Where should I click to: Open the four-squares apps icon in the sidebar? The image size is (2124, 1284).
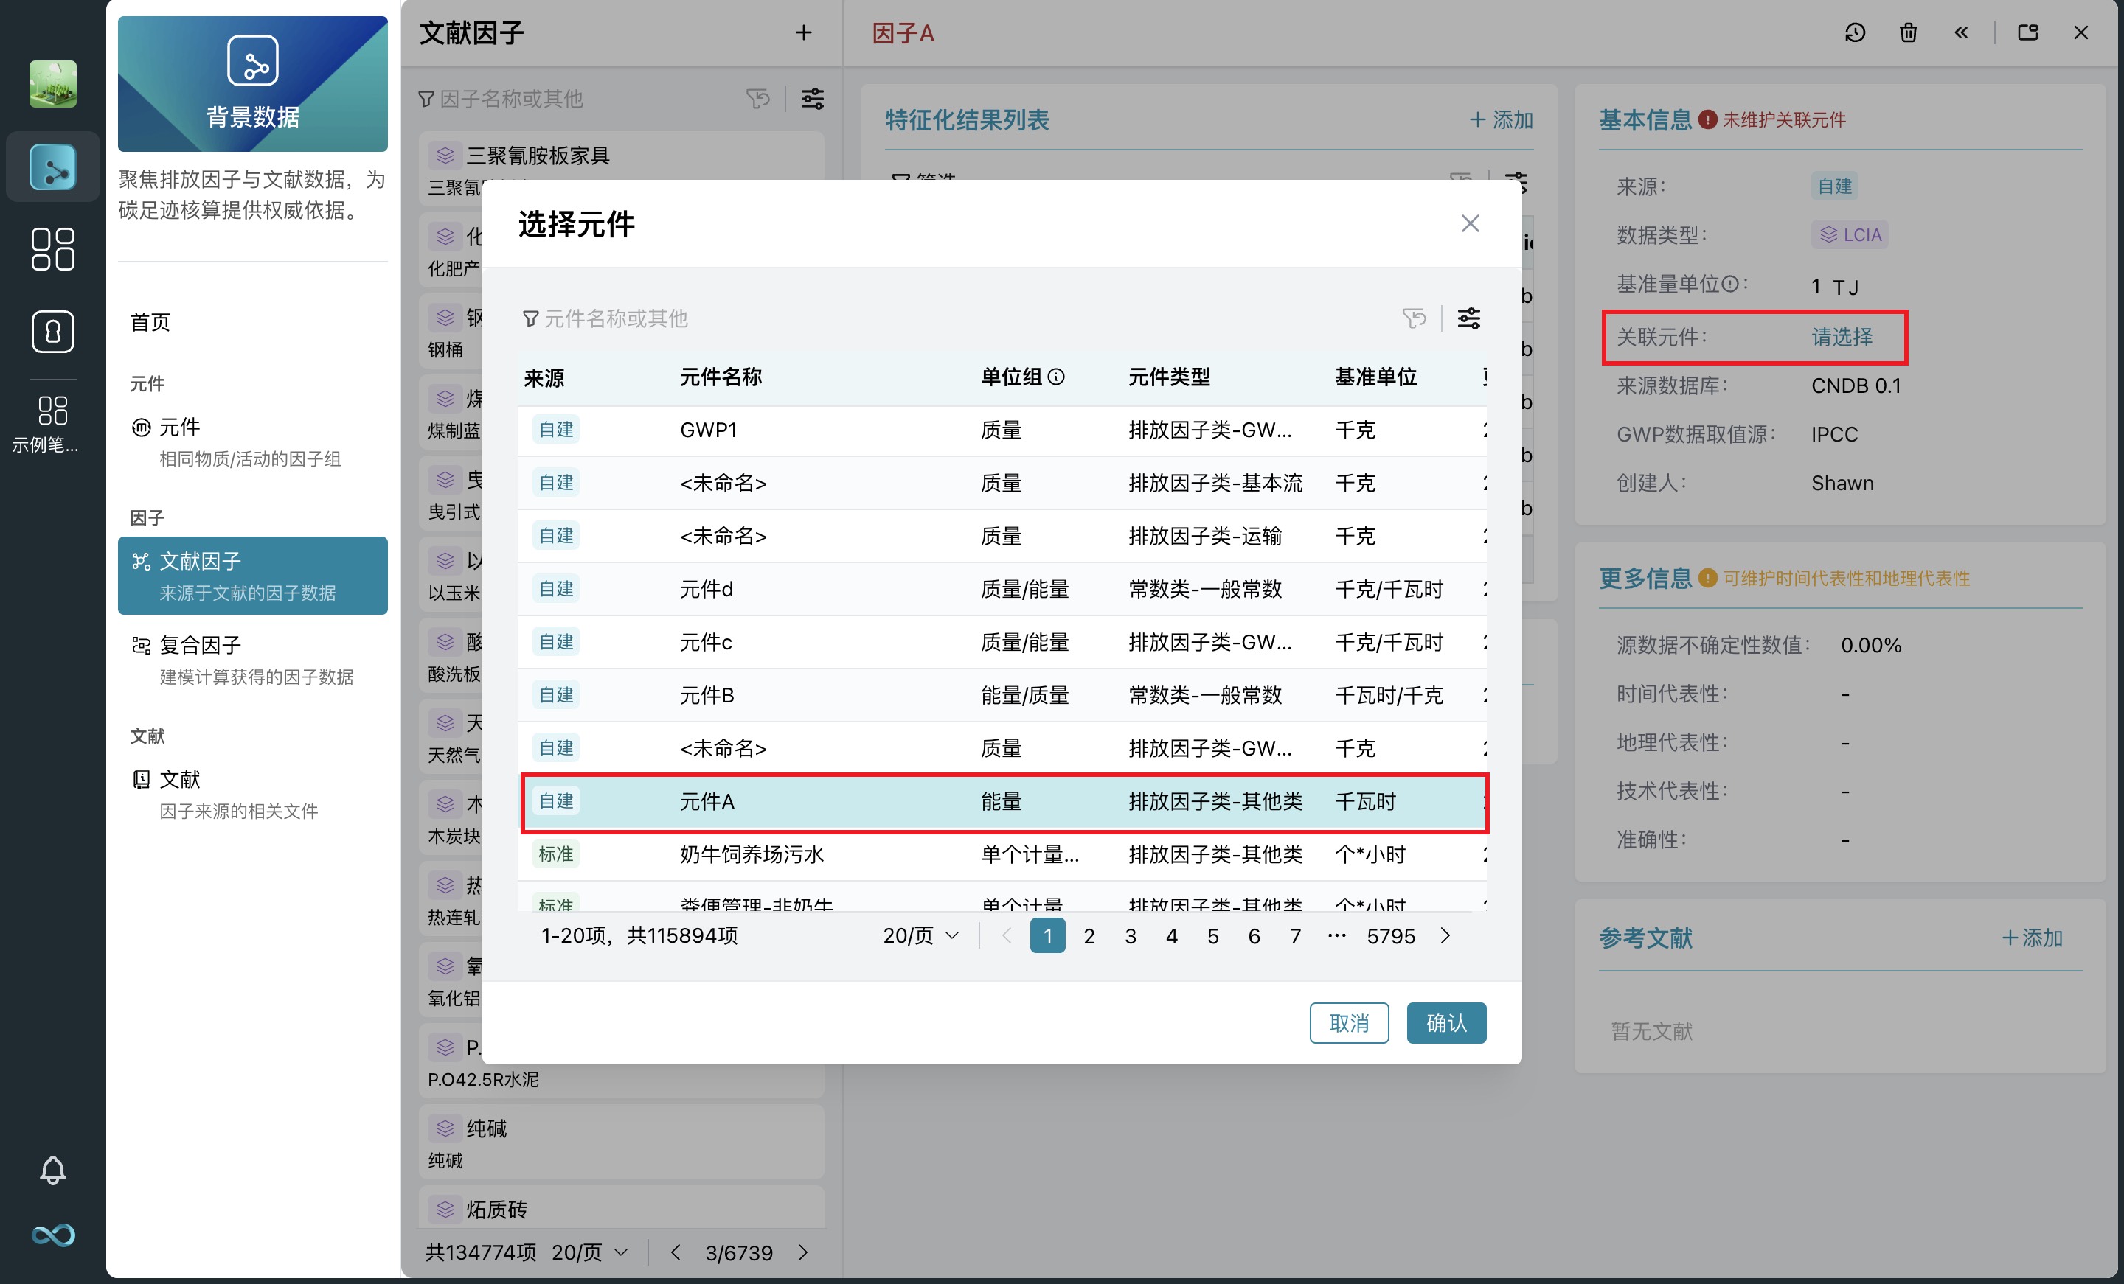point(52,249)
